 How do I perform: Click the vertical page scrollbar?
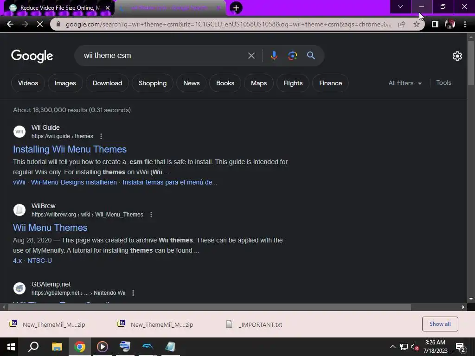coord(471,62)
